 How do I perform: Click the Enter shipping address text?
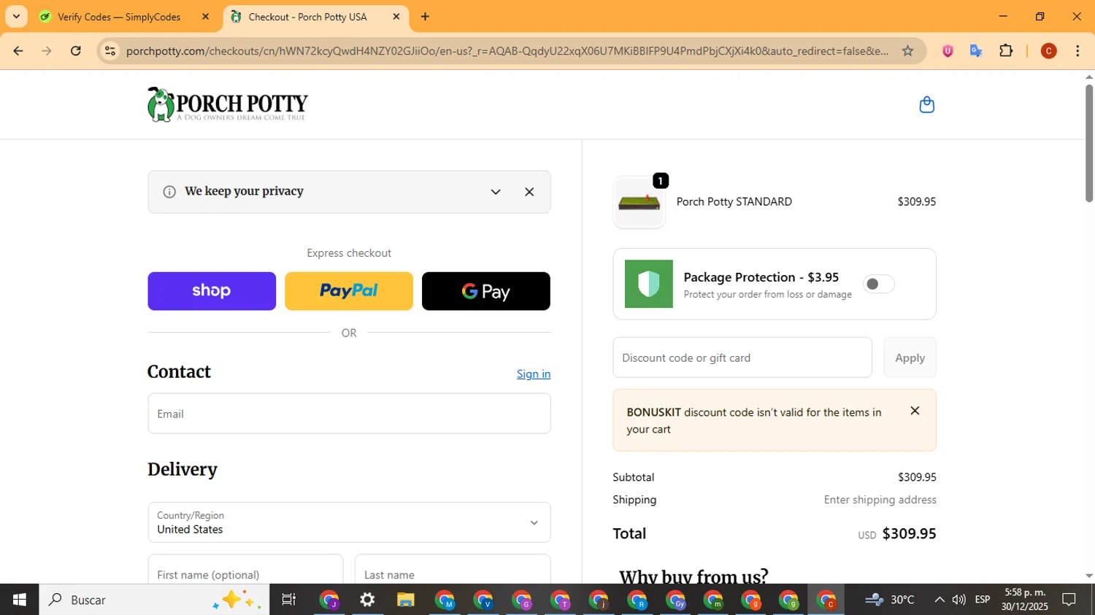(880, 500)
